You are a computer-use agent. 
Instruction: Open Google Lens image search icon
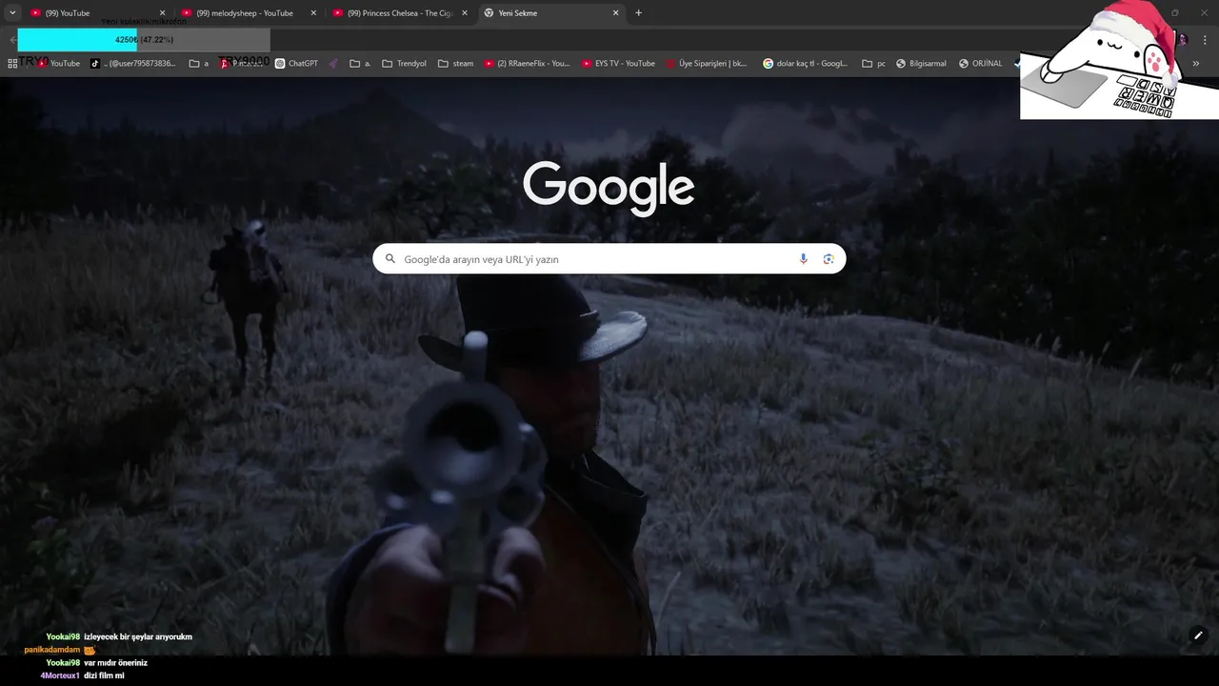(x=829, y=259)
